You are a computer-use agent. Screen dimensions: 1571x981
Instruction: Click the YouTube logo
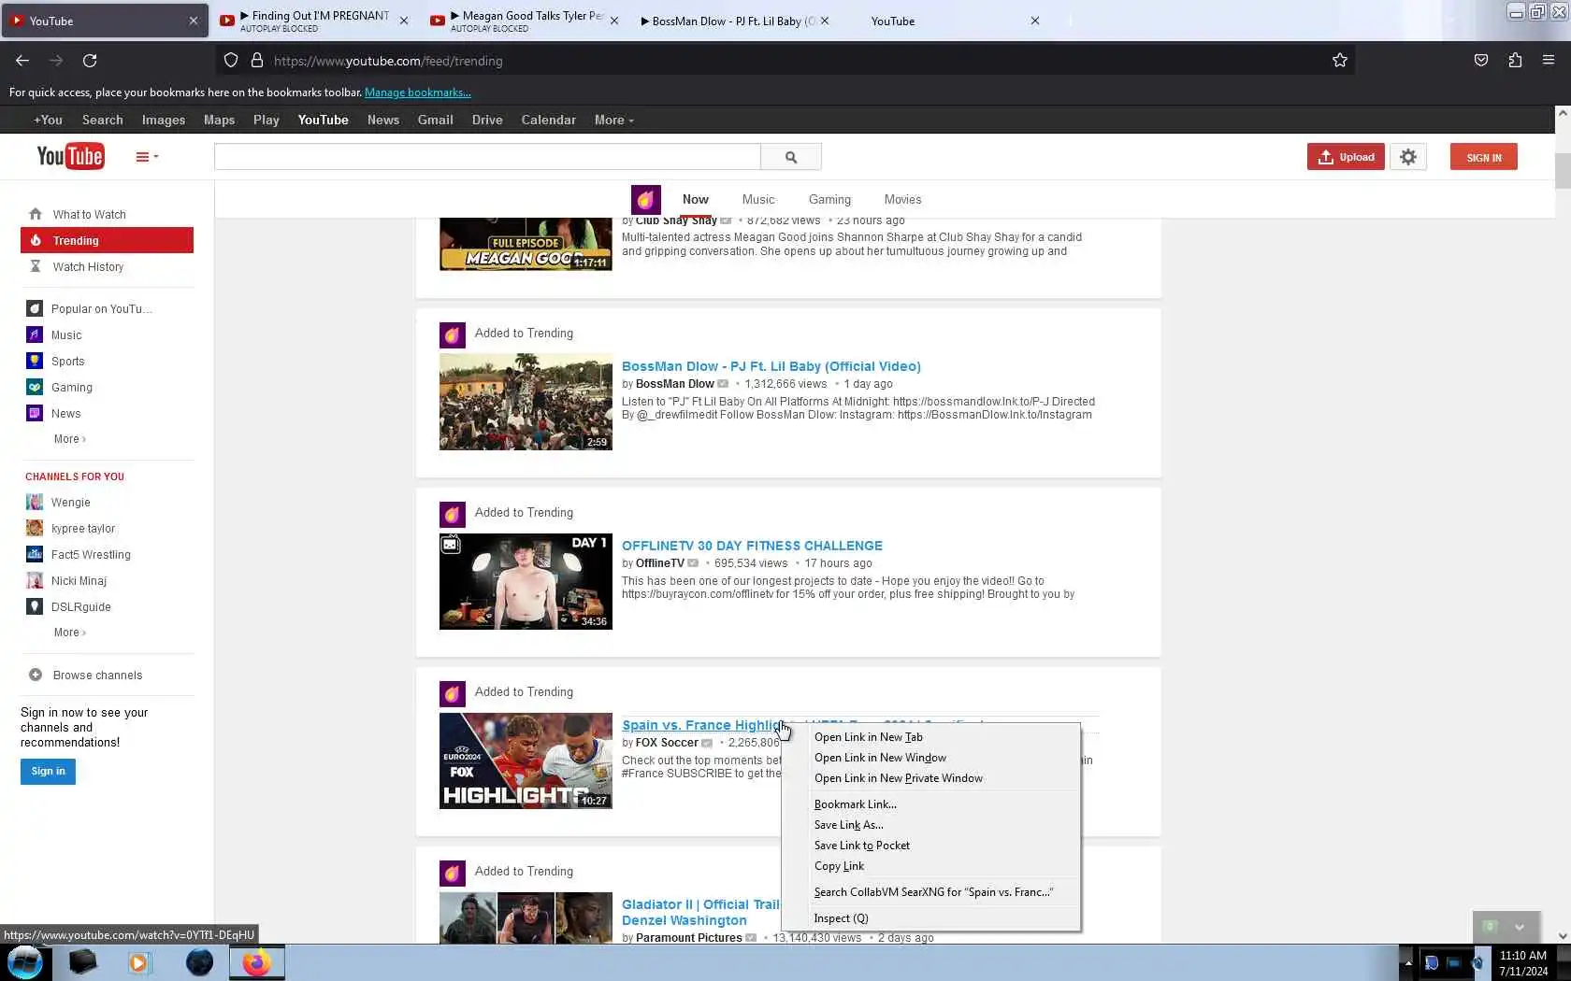point(70,156)
